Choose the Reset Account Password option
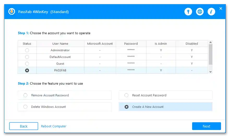The width and height of the screenshot is (230, 137). [165, 95]
